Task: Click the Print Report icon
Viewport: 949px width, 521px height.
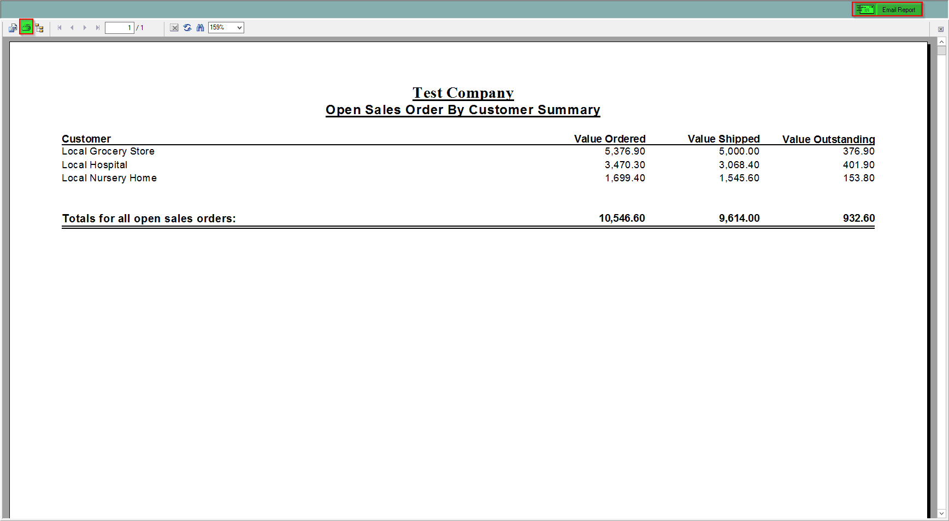Action: coord(26,27)
